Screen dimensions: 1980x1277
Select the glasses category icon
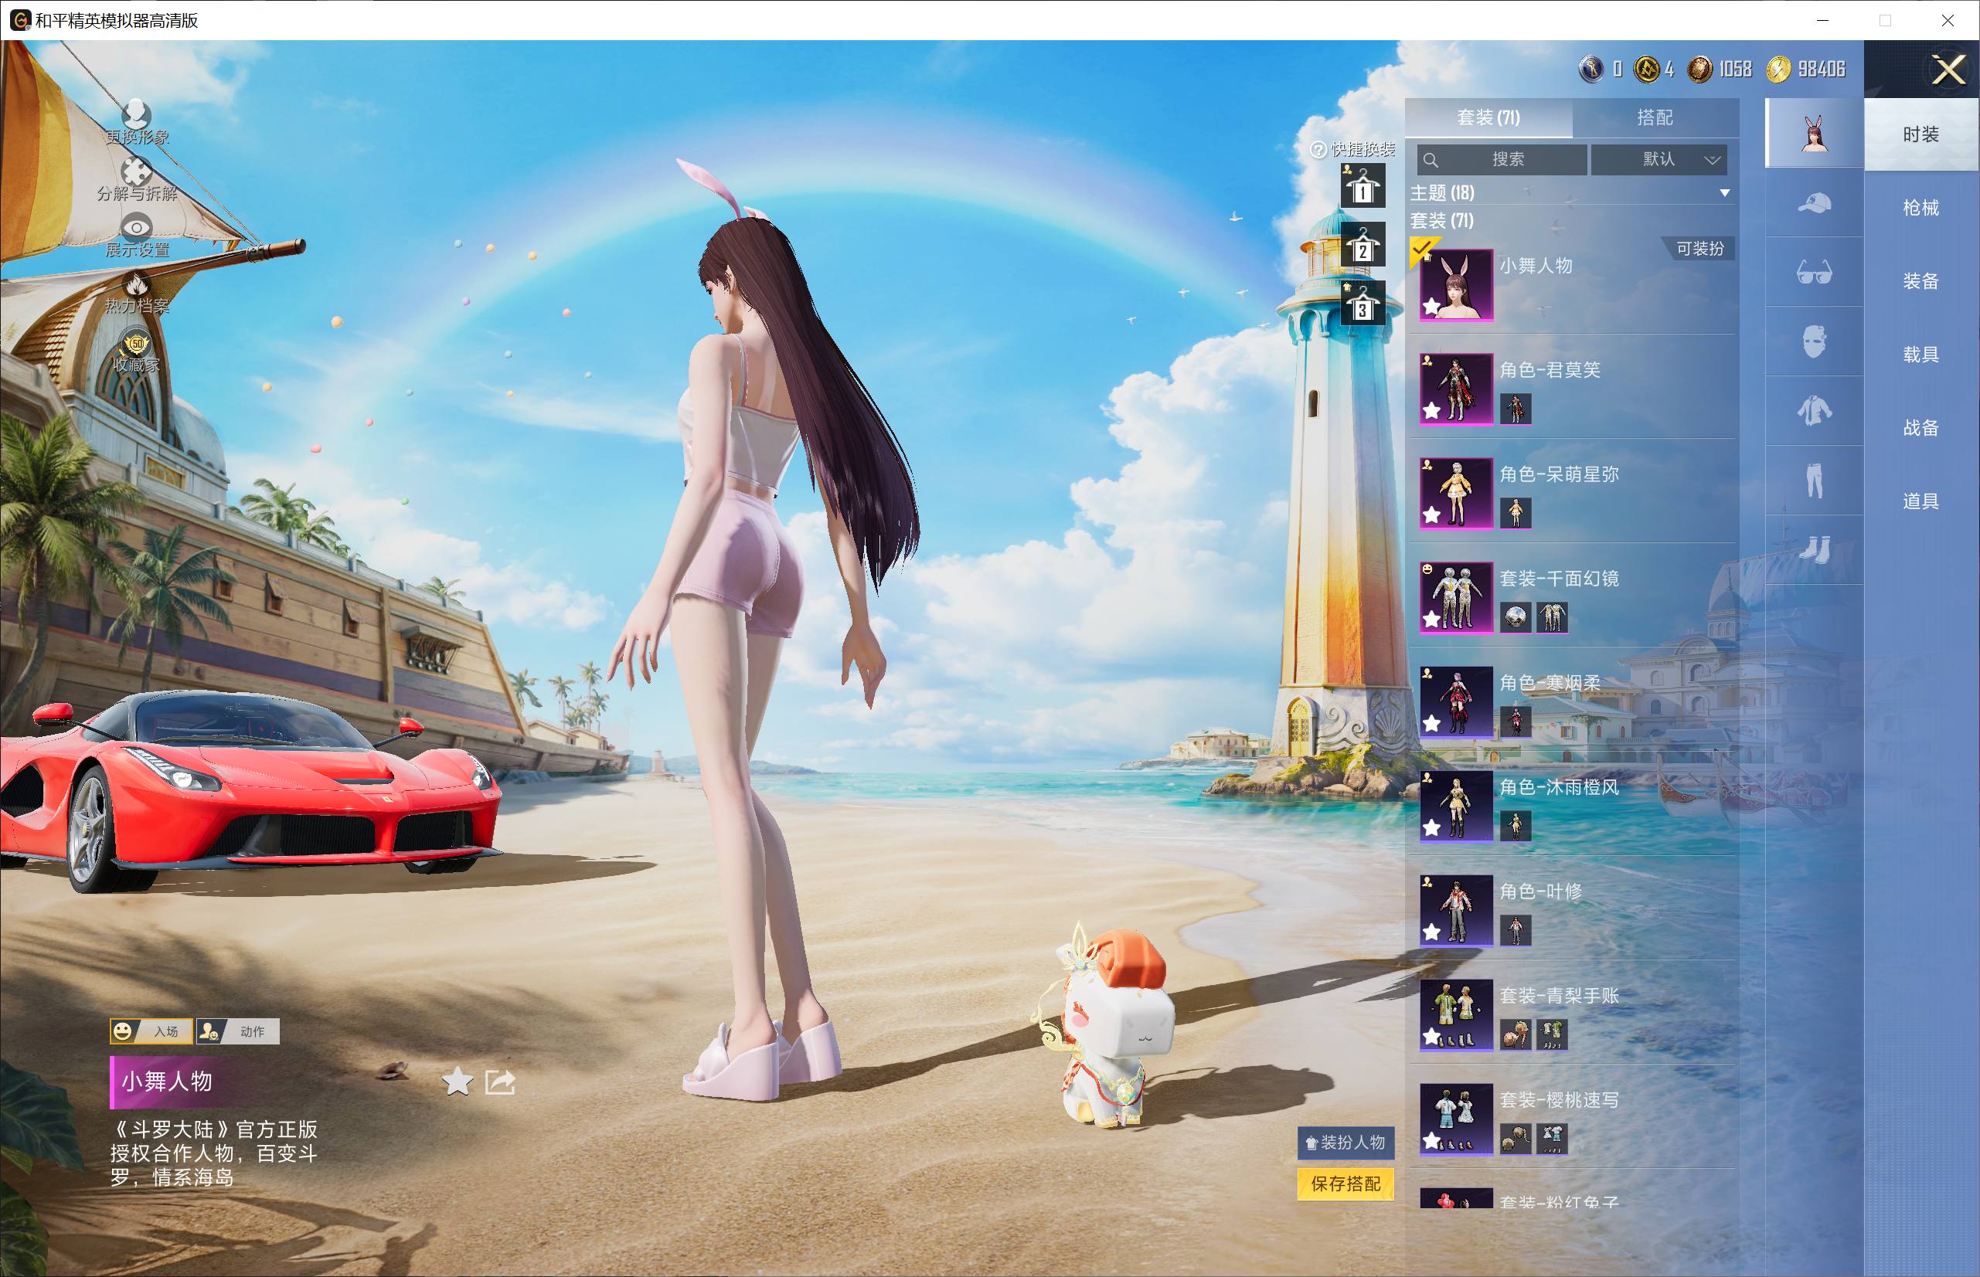coord(1815,272)
